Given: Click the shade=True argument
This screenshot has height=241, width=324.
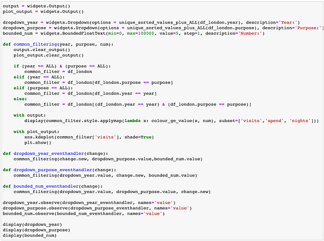Looking at the screenshot, I should pyautogui.click(x=138, y=137).
